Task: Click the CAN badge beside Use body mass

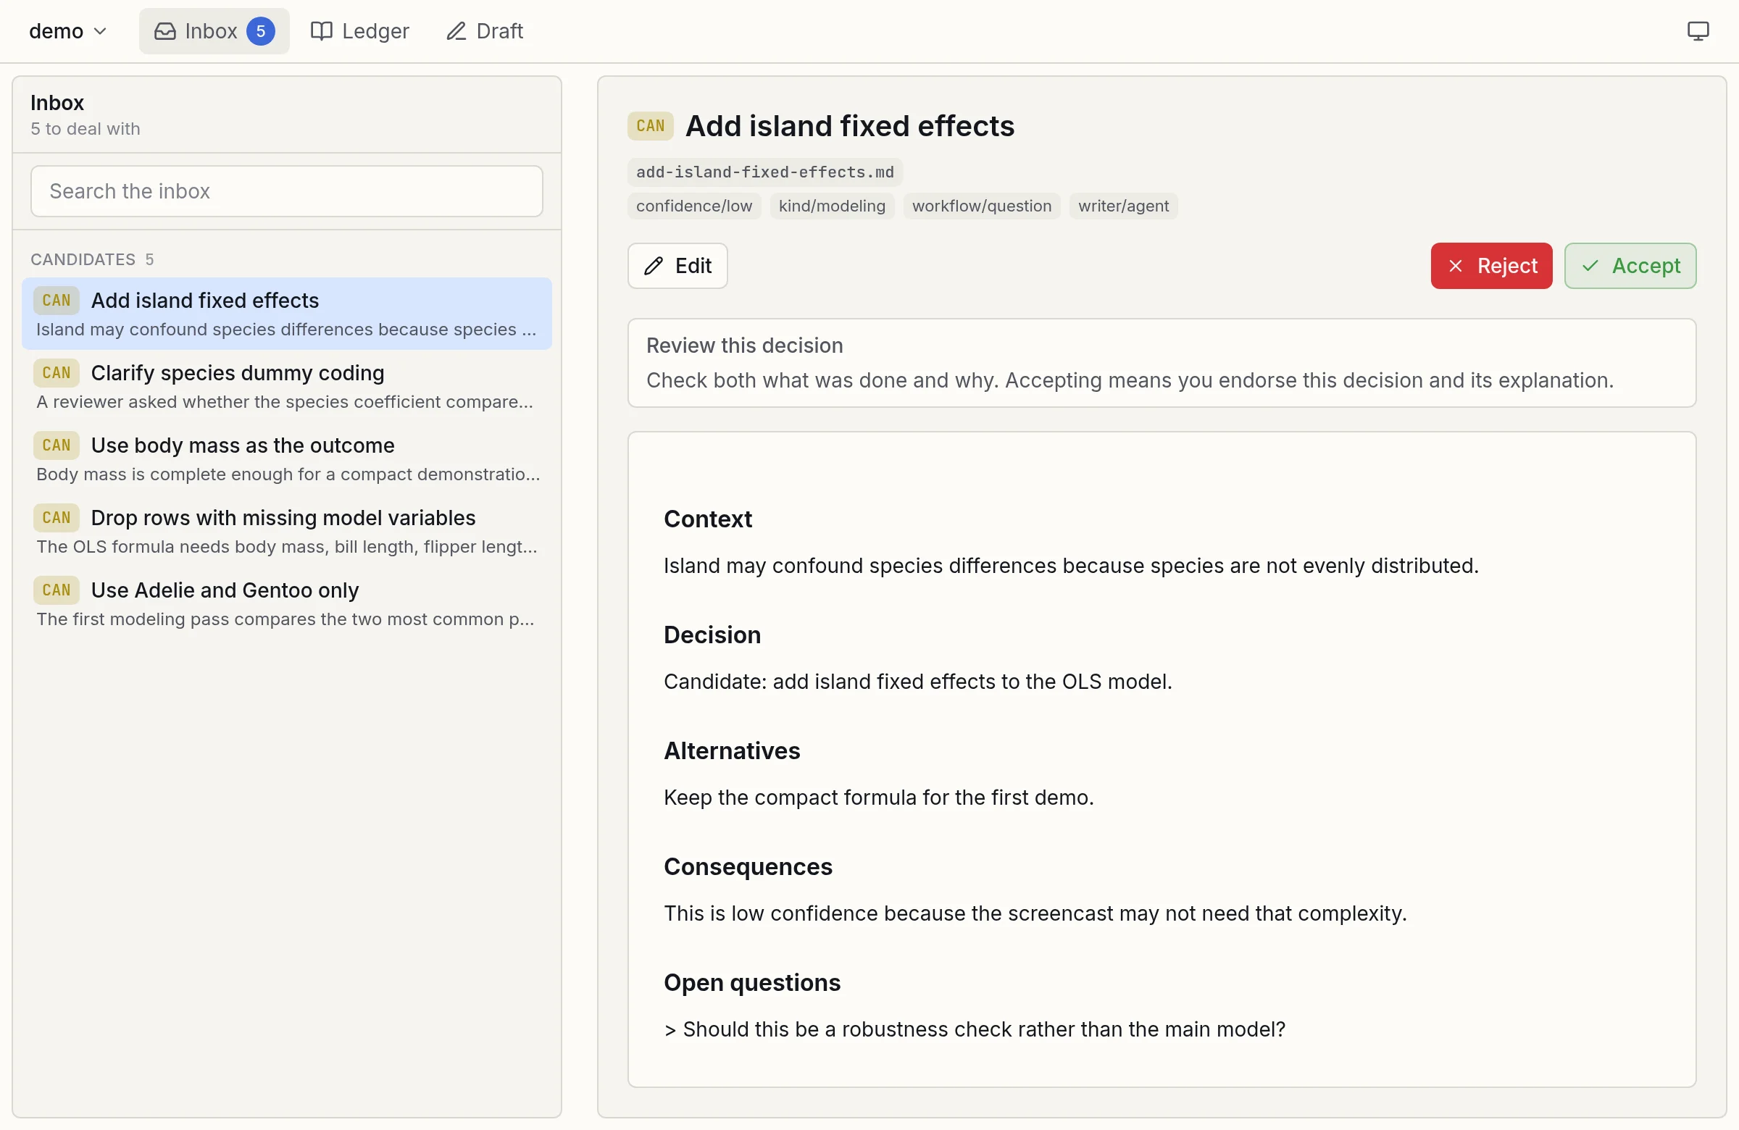Action: [x=57, y=445]
